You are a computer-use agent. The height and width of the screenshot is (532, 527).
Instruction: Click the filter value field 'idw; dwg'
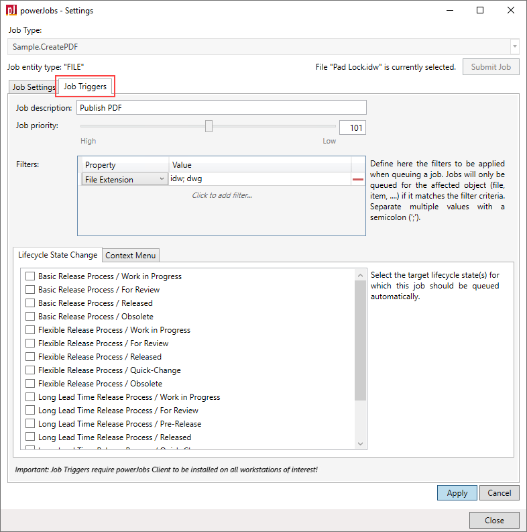click(259, 179)
